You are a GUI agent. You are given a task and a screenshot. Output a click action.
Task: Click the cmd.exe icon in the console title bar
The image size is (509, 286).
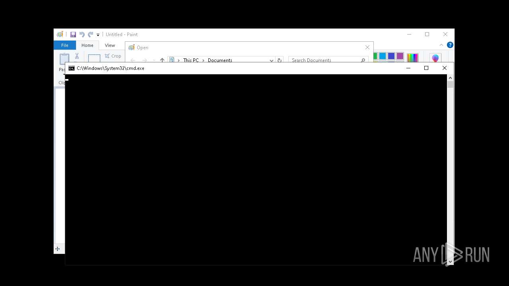pyautogui.click(x=72, y=68)
